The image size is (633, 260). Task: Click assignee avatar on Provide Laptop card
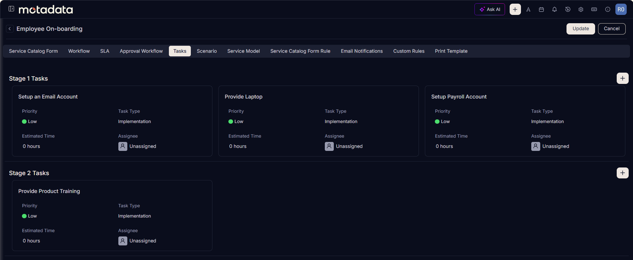[329, 146]
